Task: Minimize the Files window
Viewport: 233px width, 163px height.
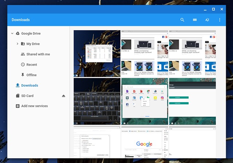Action: [205, 9]
